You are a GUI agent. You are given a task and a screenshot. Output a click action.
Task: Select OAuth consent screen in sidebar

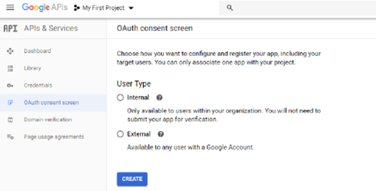pyautogui.click(x=51, y=102)
